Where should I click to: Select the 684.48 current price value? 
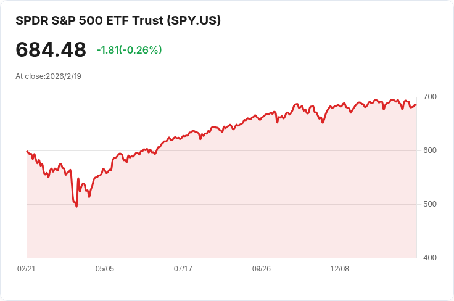tap(51, 49)
